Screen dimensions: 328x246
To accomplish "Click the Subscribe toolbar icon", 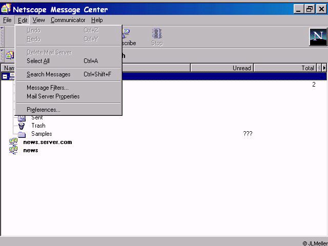I will click(127, 33).
